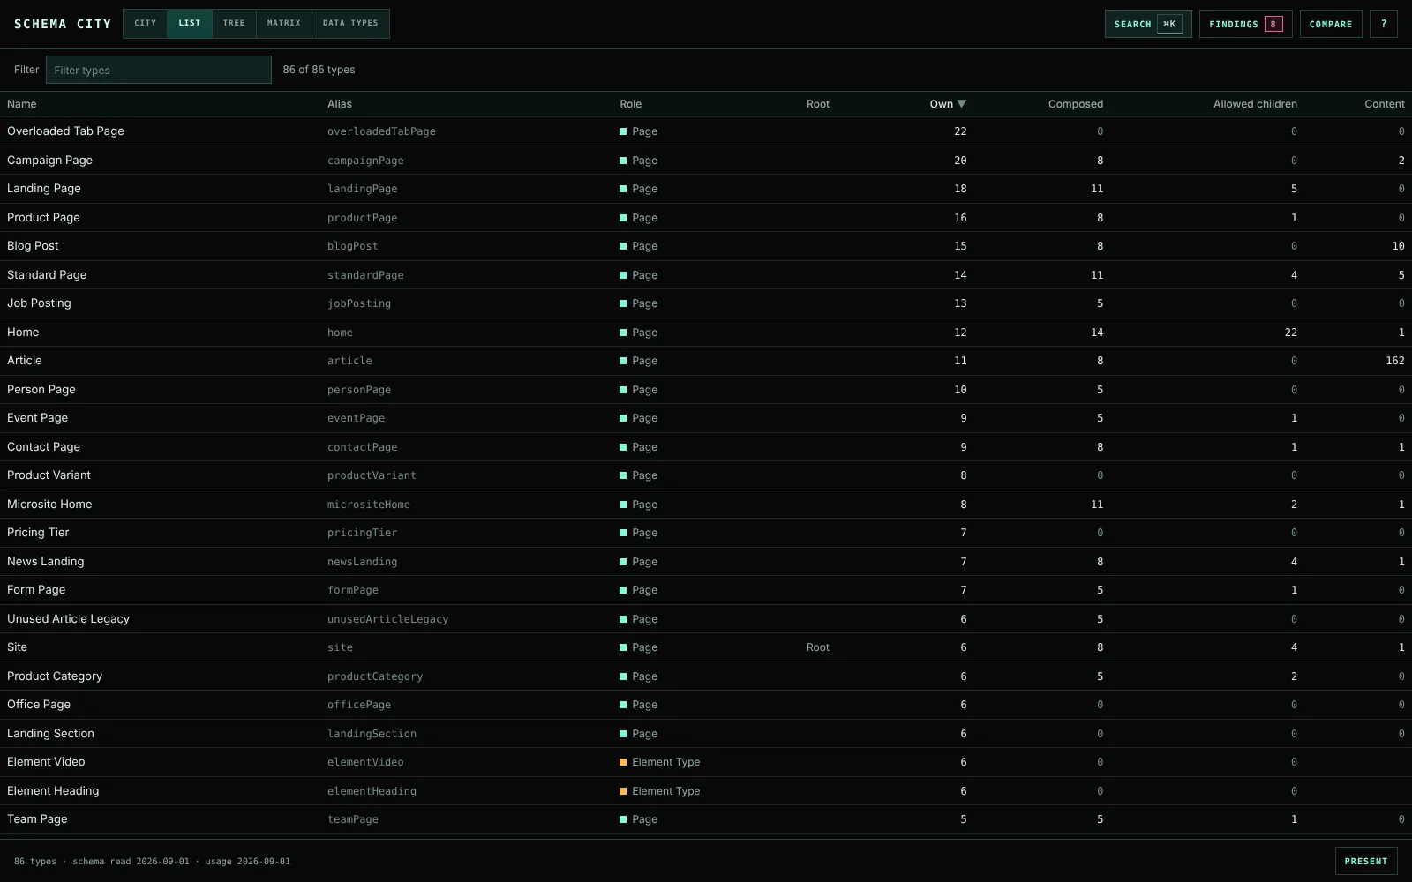The image size is (1412, 882).
Task: Select the Team Page row name
Action: pyautogui.click(x=37, y=819)
